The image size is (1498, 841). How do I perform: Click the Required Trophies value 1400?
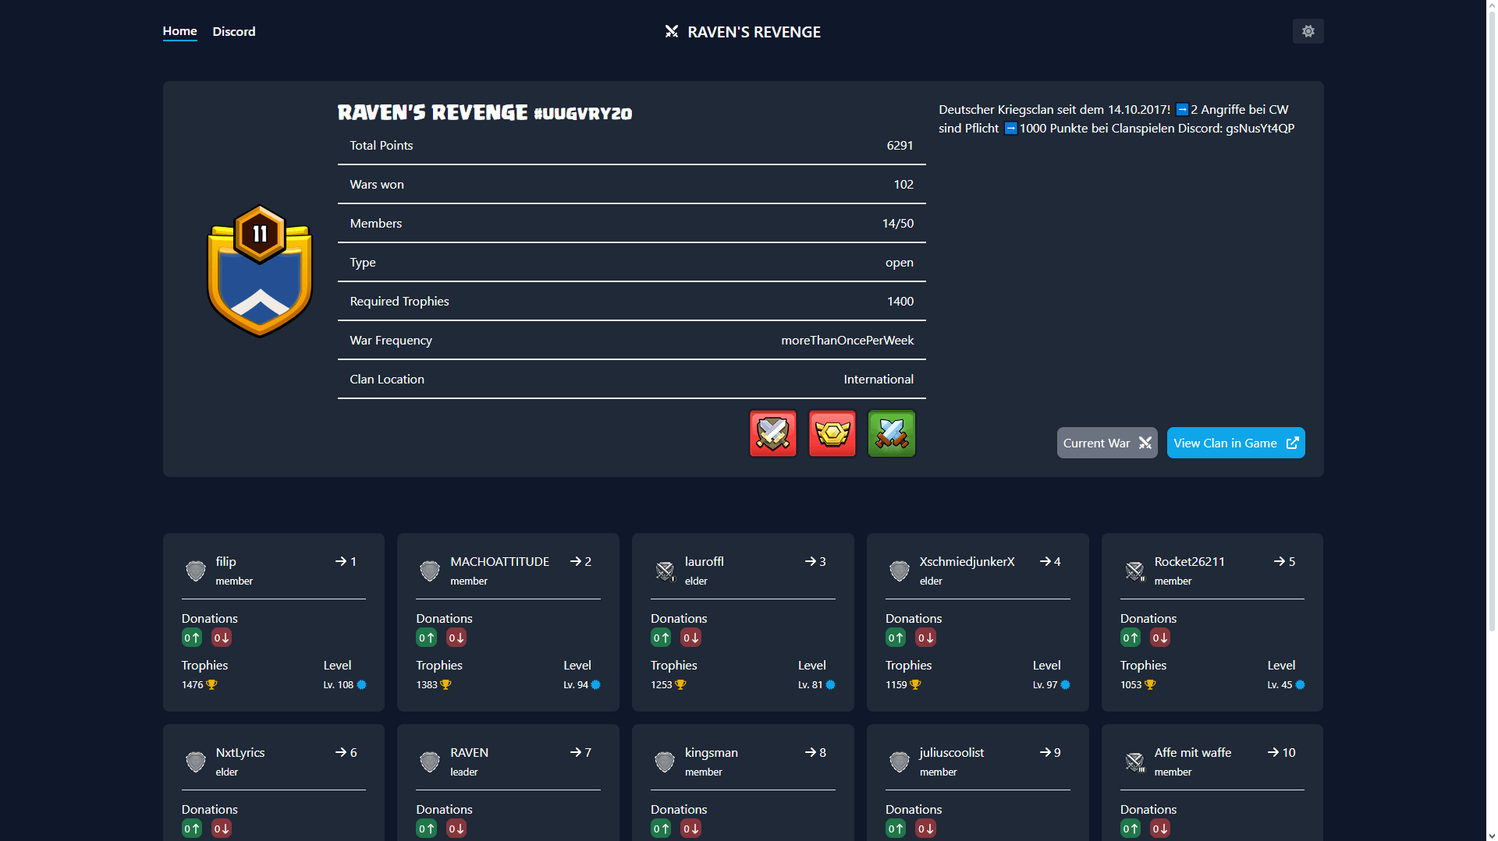[x=900, y=301]
